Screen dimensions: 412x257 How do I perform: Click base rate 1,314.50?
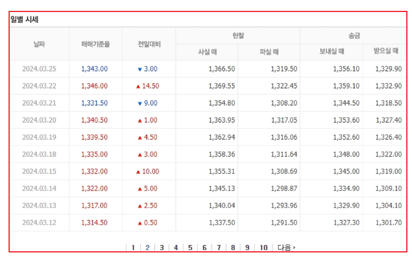point(95,223)
